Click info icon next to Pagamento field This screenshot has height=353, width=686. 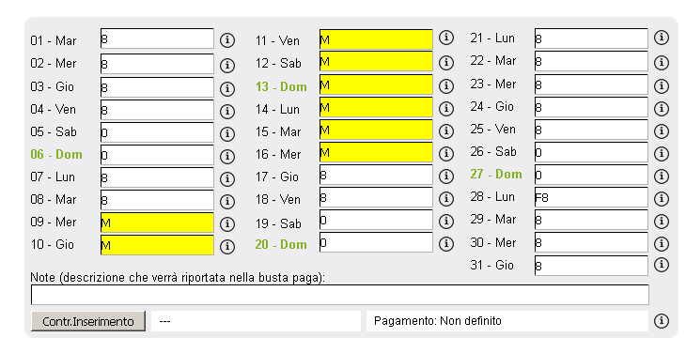[662, 321]
